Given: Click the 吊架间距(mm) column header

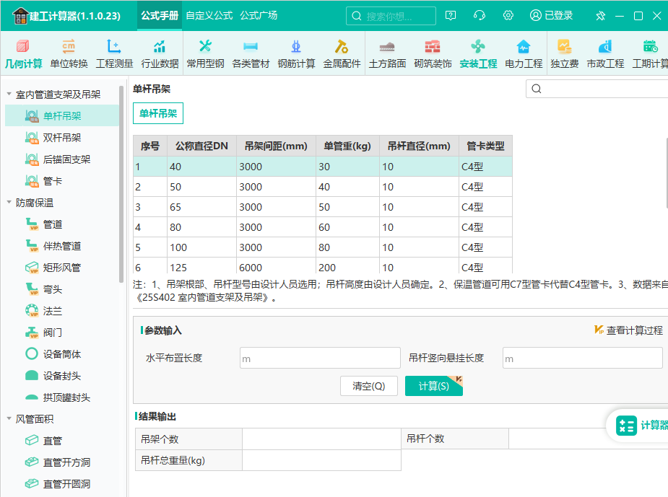Looking at the screenshot, I should pyautogui.click(x=276, y=146).
